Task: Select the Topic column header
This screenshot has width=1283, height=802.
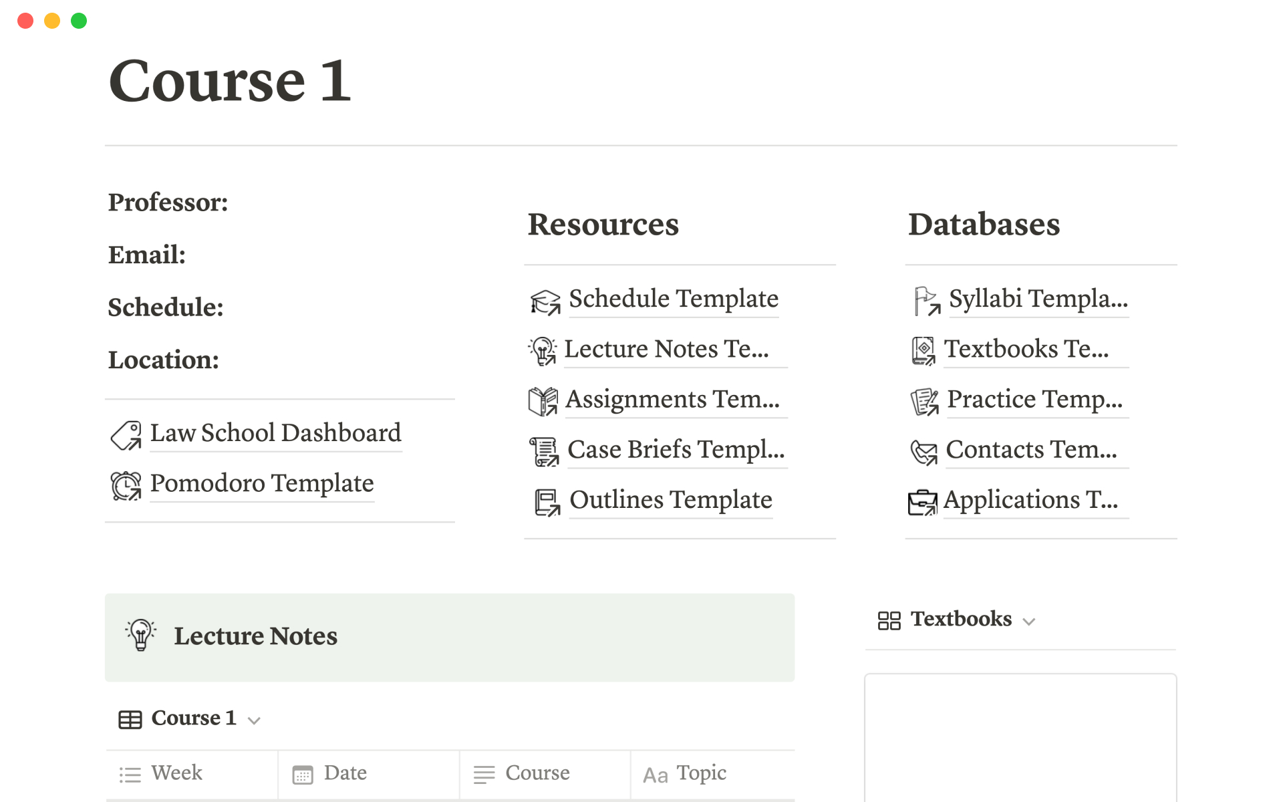Action: click(x=701, y=773)
